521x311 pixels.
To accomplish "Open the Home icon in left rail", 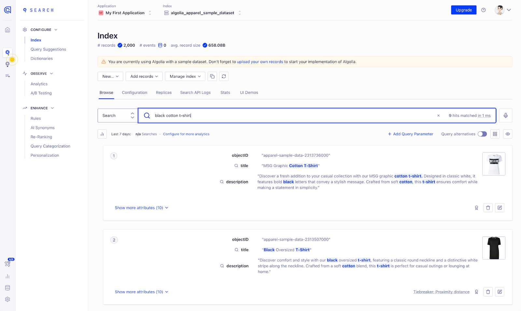I will click(x=7, y=29).
